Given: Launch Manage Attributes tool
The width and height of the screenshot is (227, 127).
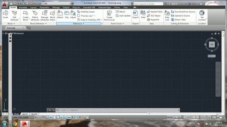Looking at the screenshot, I should point(45,16).
